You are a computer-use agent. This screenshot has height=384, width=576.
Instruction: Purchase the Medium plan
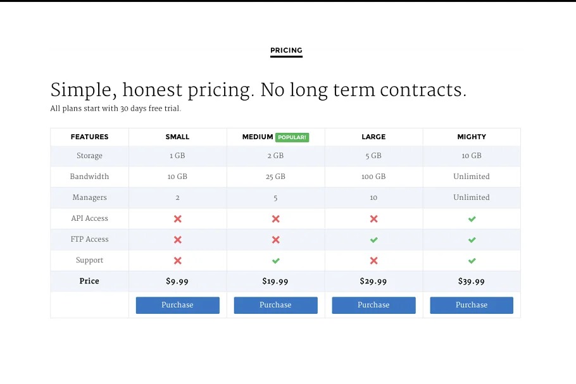276,305
